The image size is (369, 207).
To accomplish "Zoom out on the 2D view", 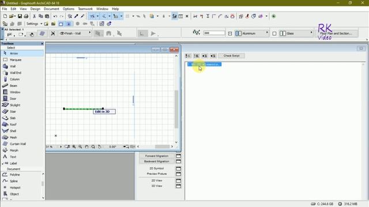I will tap(80, 147).
